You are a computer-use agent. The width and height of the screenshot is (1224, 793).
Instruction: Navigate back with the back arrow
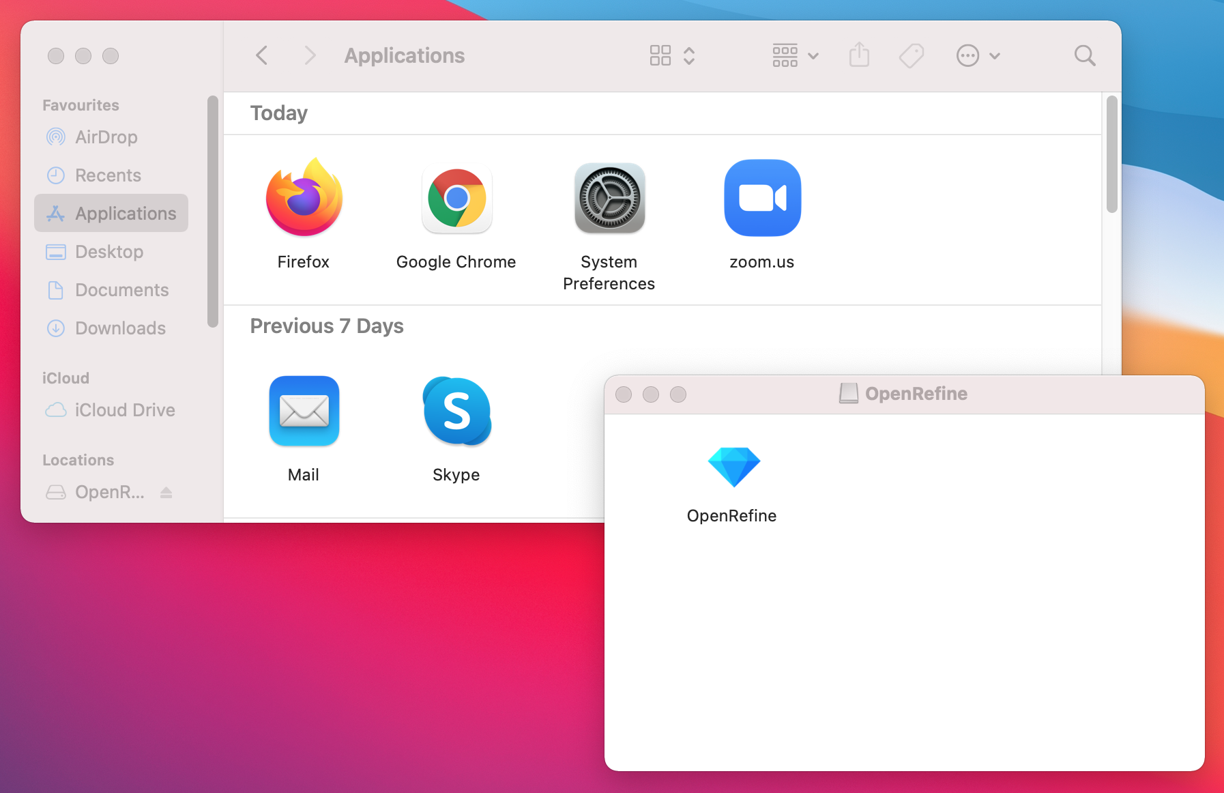[261, 55]
